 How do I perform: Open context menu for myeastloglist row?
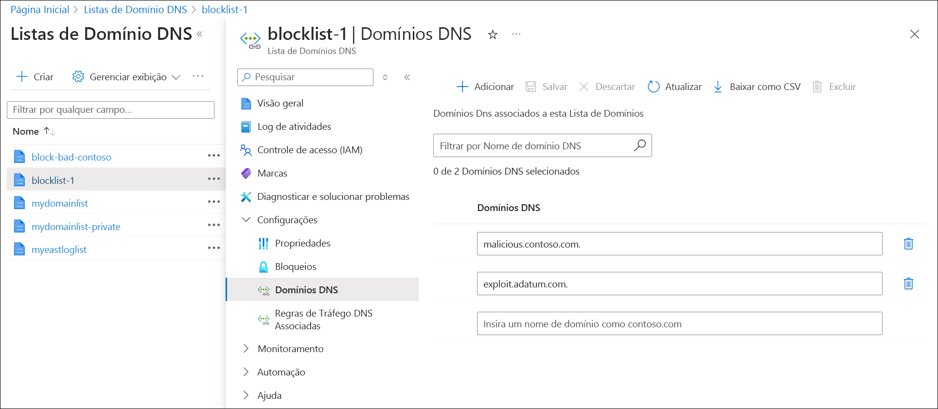[214, 248]
